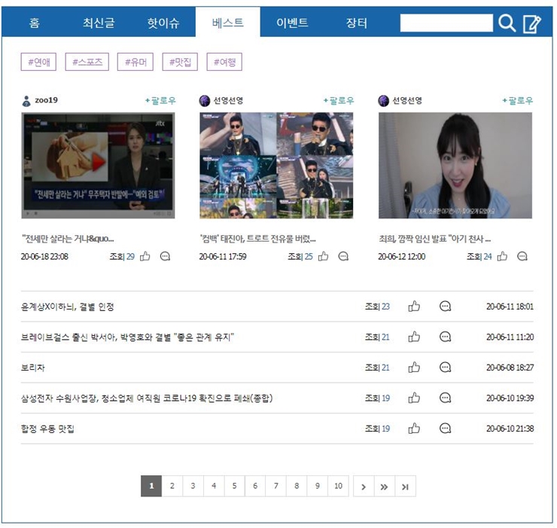Jump to the last page button

pos(405,487)
